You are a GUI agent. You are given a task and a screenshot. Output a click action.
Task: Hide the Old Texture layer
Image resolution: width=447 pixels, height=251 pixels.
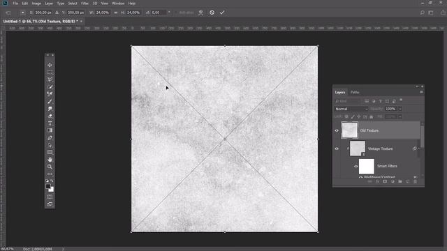pyautogui.click(x=337, y=130)
